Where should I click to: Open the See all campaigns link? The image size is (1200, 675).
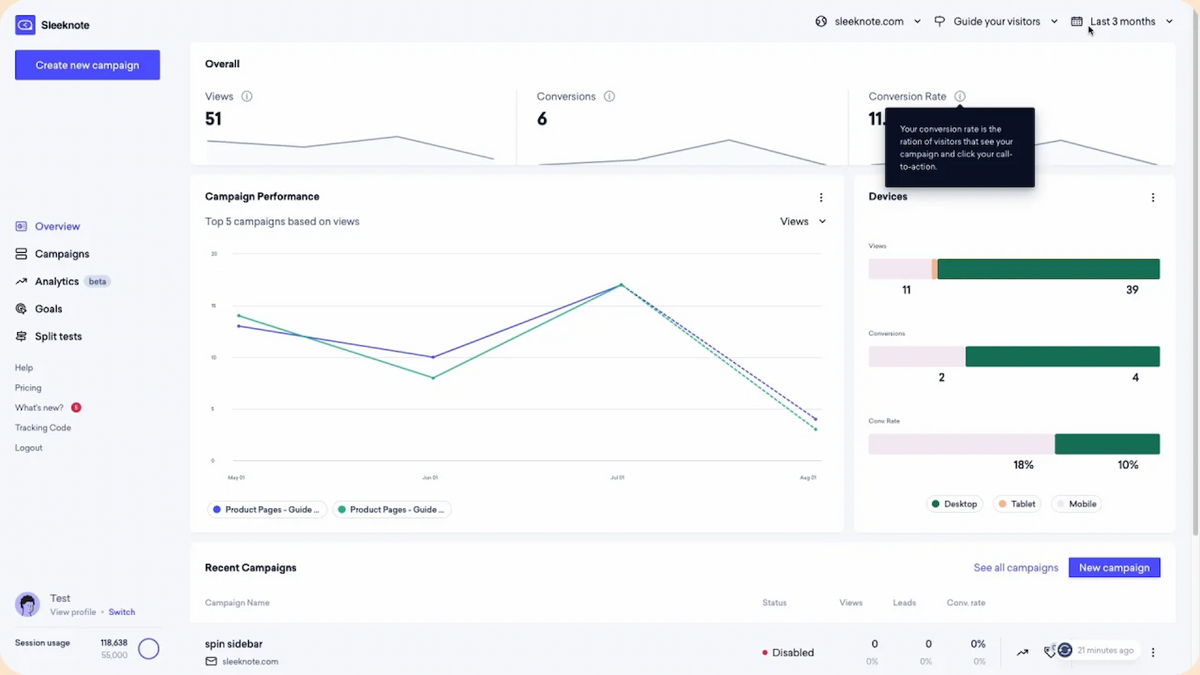[1016, 567]
